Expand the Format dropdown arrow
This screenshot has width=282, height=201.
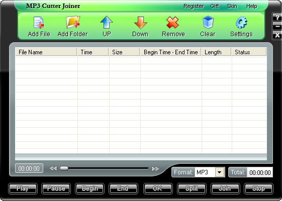click(x=219, y=172)
